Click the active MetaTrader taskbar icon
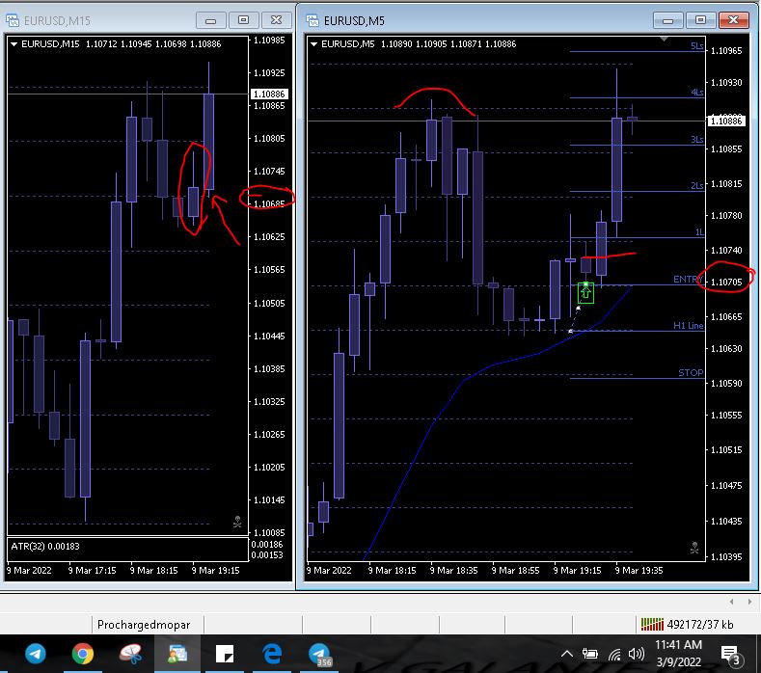 [x=177, y=653]
